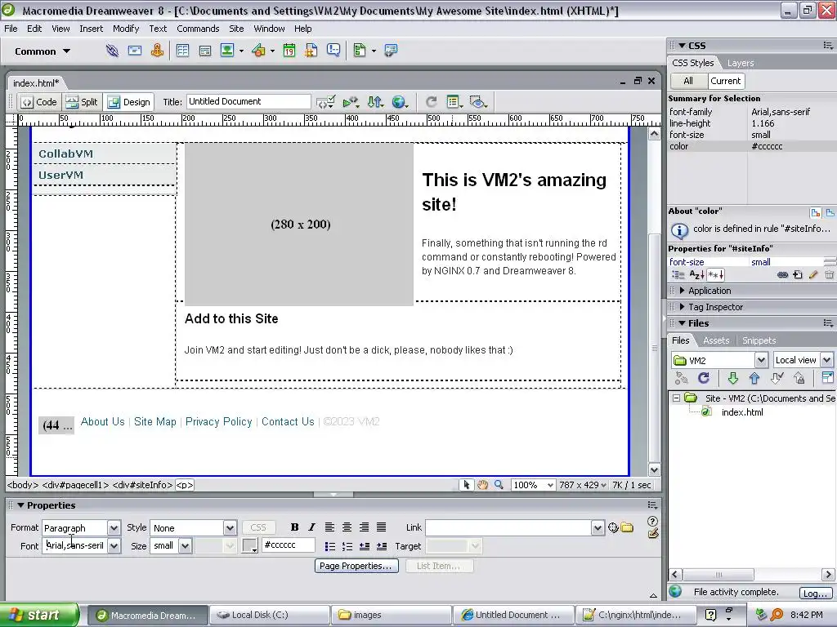837x627 pixels.
Task: Open the Modify menu
Action: point(126,29)
